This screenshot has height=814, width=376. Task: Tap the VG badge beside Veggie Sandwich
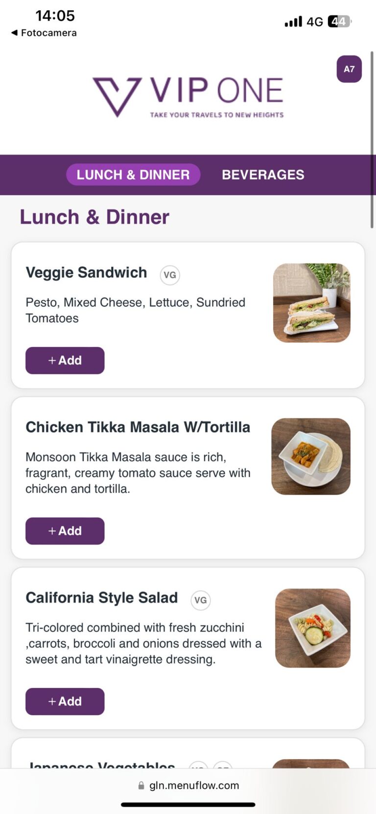click(170, 275)
